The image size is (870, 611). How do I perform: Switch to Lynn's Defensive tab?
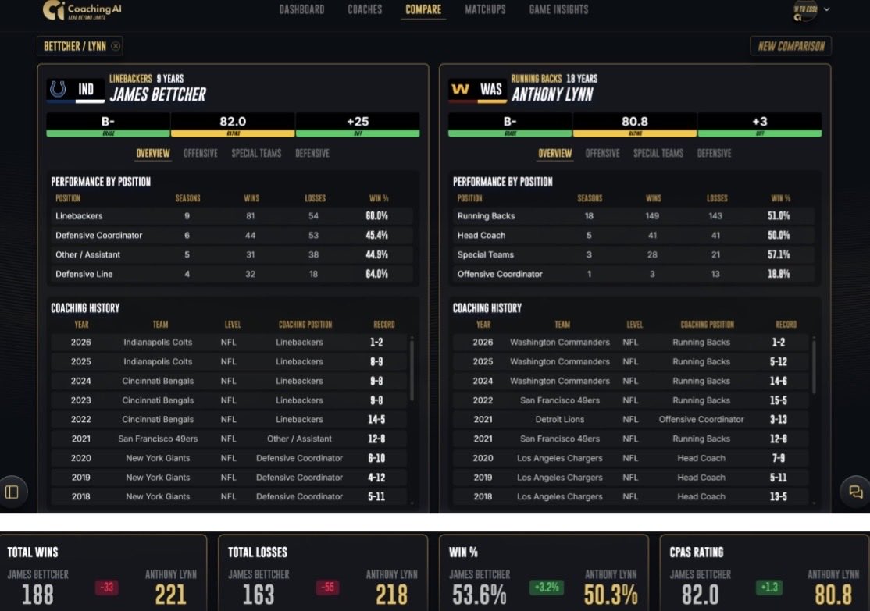(714, 153)
